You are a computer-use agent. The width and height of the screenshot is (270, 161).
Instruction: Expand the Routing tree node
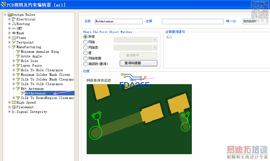coord(10,24)
